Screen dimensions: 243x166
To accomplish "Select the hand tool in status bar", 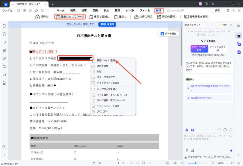I will pyautogui.click(x=94, y=163).
